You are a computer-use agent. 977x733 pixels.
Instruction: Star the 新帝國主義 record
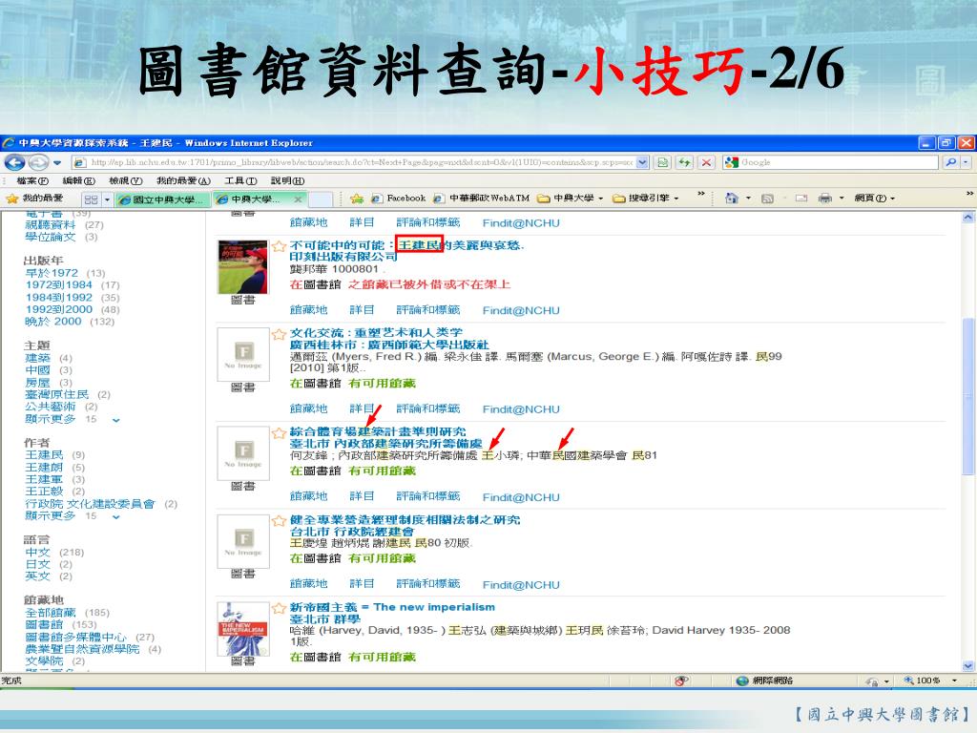(280, 608)
